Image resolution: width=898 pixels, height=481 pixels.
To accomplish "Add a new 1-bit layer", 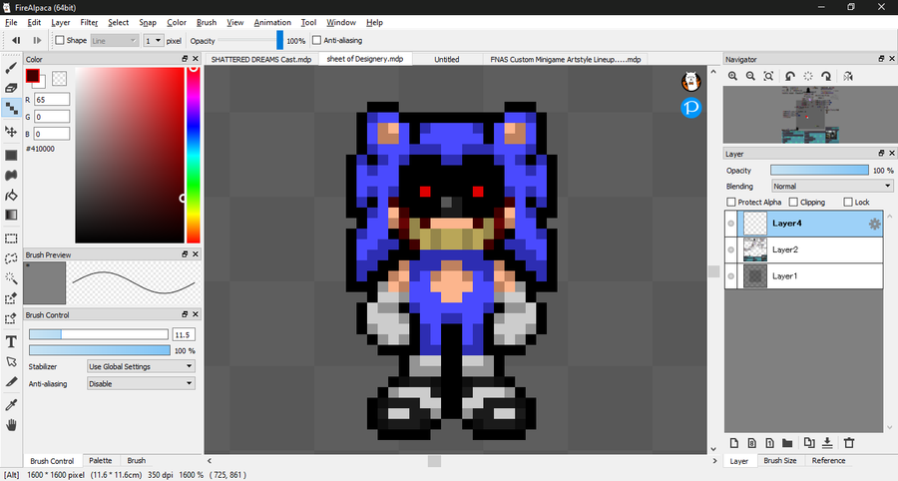I will (x=769, y=443).
